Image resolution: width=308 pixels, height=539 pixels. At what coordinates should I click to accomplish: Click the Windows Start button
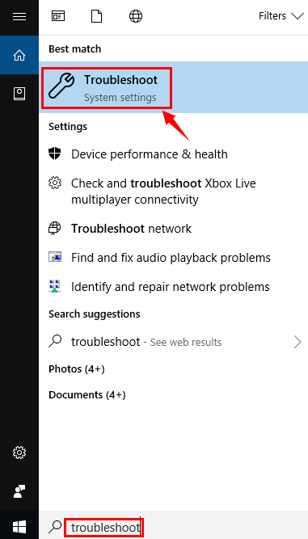click(x=19, y=527)
